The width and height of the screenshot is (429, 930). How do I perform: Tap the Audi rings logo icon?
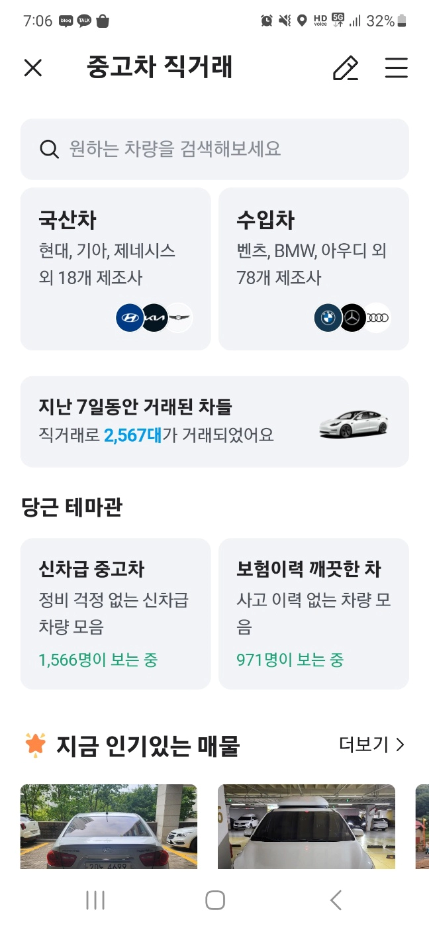point(378,317)
